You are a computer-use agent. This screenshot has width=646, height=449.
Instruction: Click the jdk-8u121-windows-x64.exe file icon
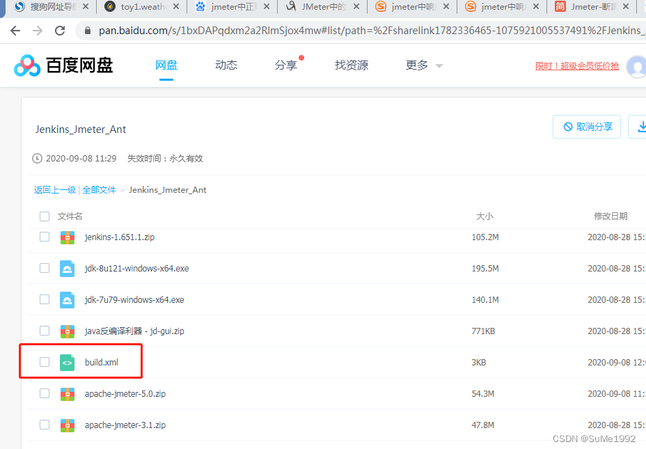[68, 269]
